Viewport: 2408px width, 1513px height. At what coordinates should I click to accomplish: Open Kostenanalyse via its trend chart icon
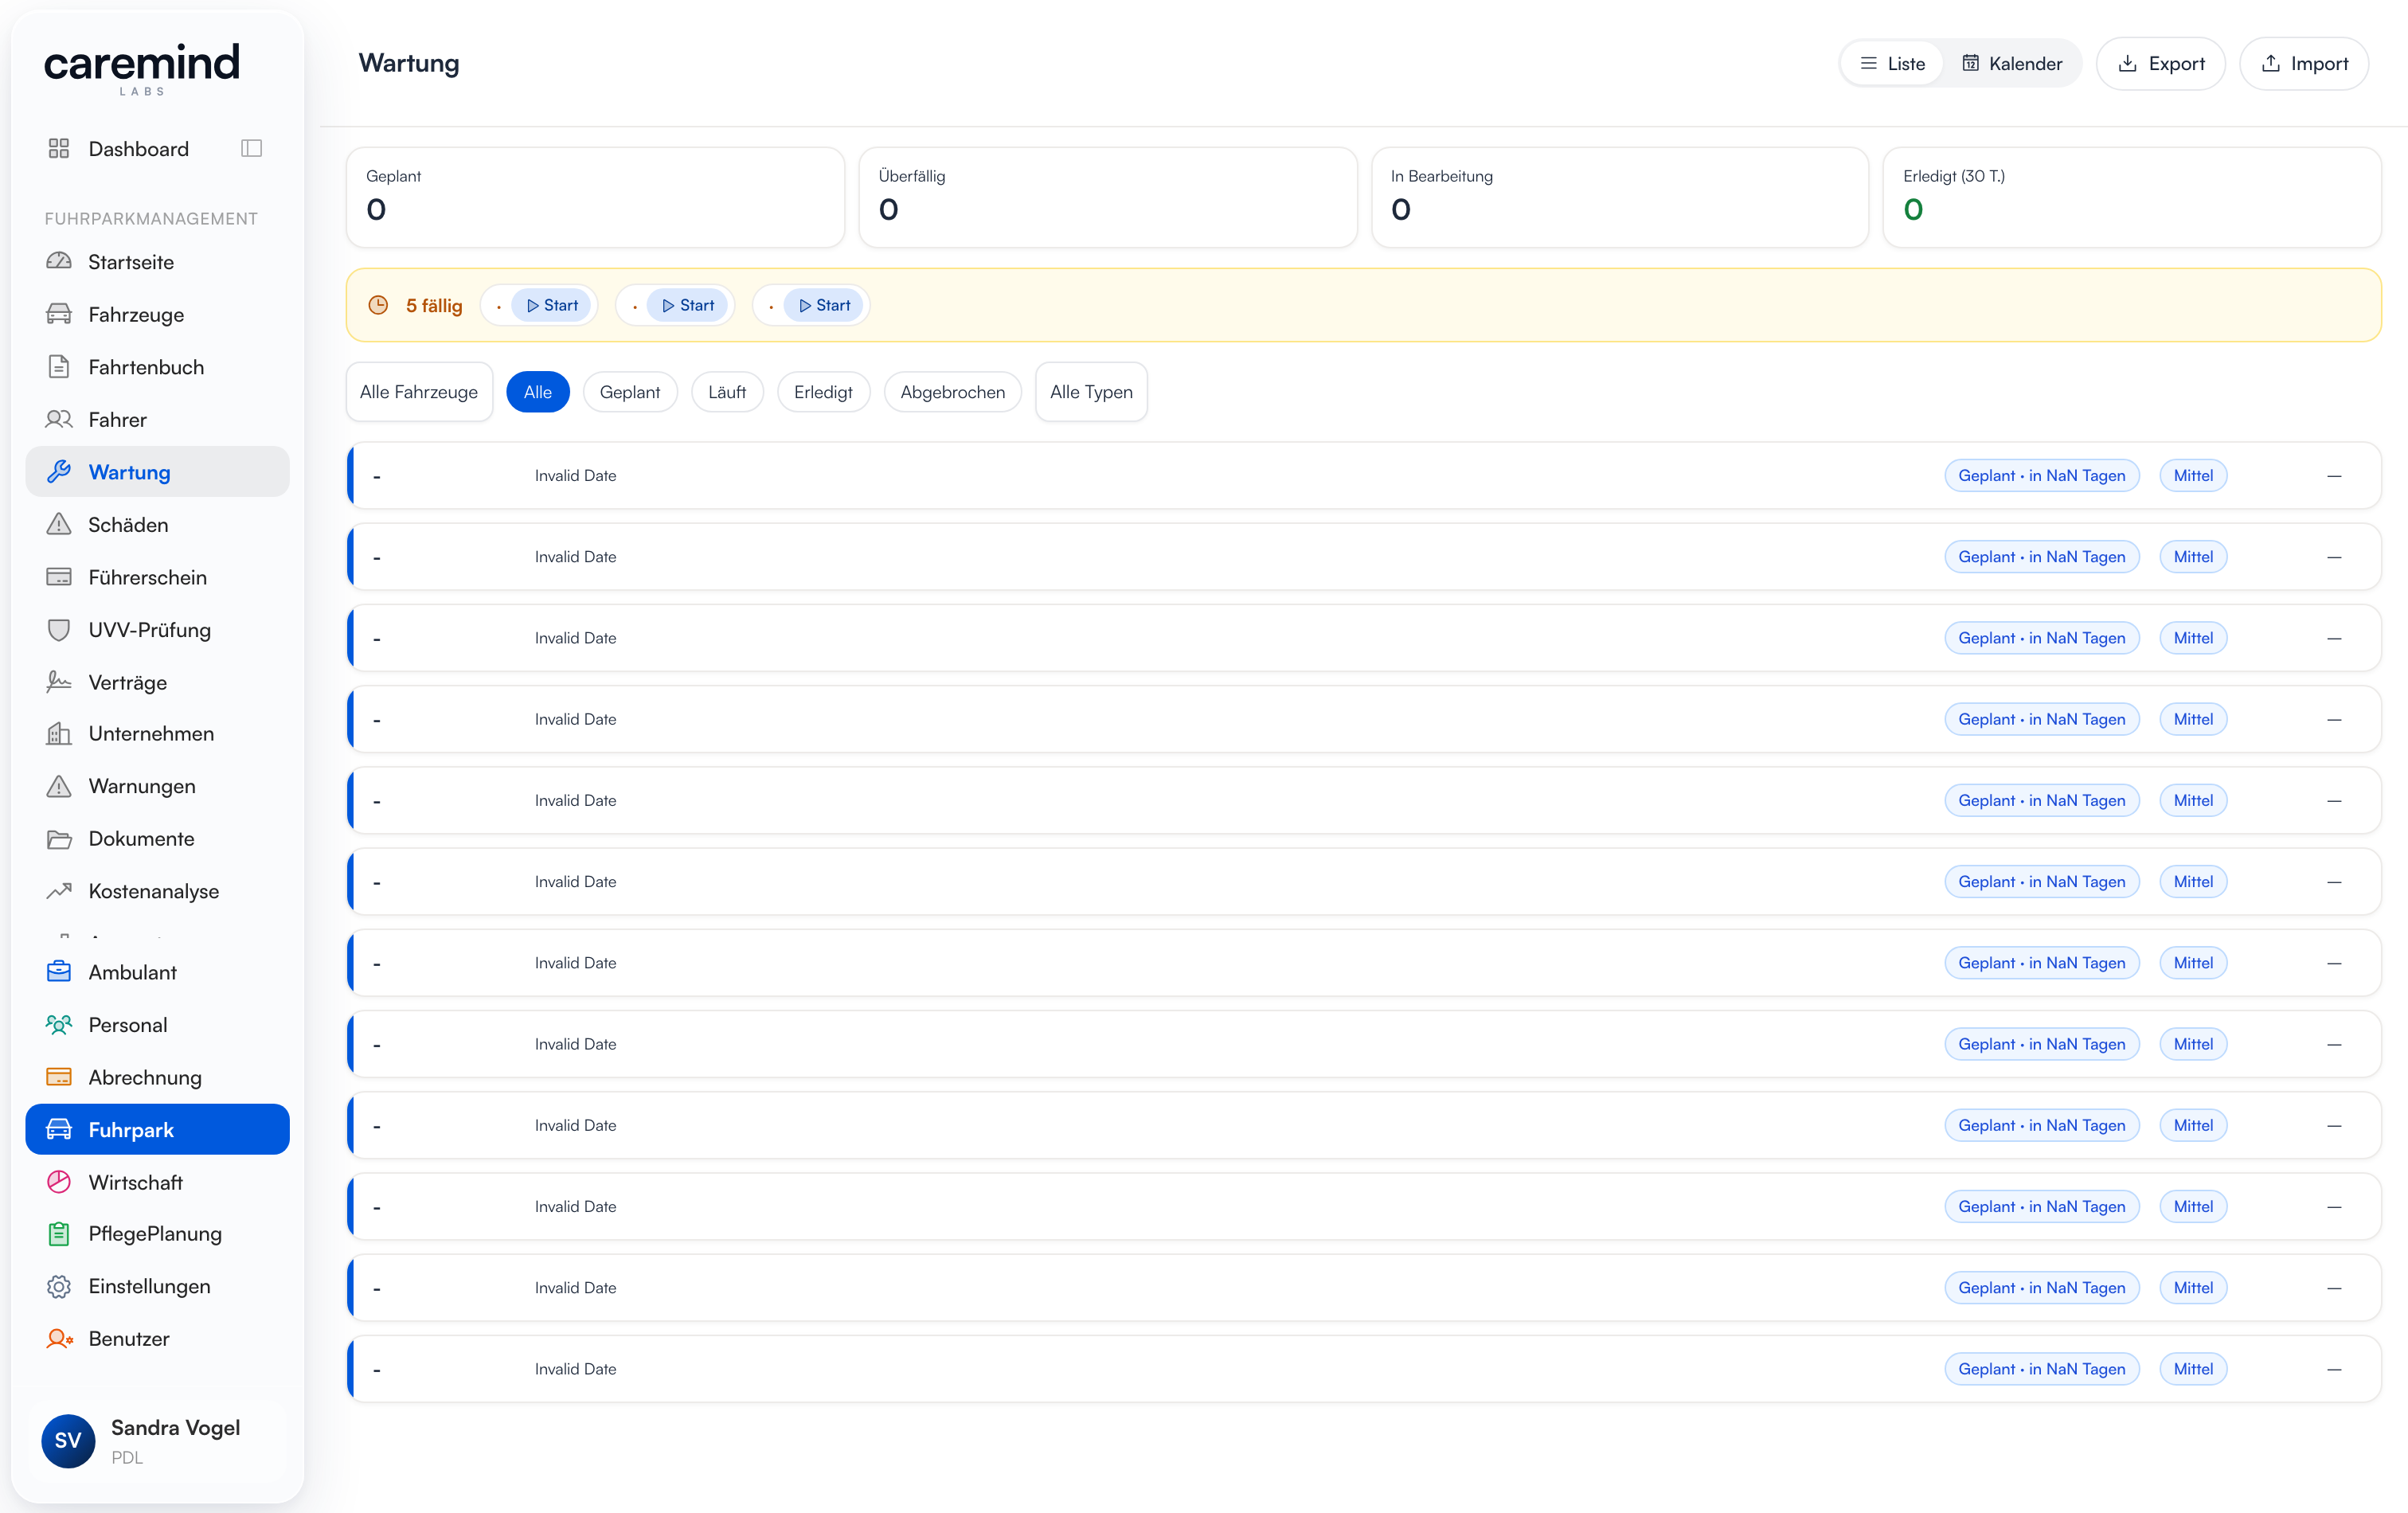59,890
